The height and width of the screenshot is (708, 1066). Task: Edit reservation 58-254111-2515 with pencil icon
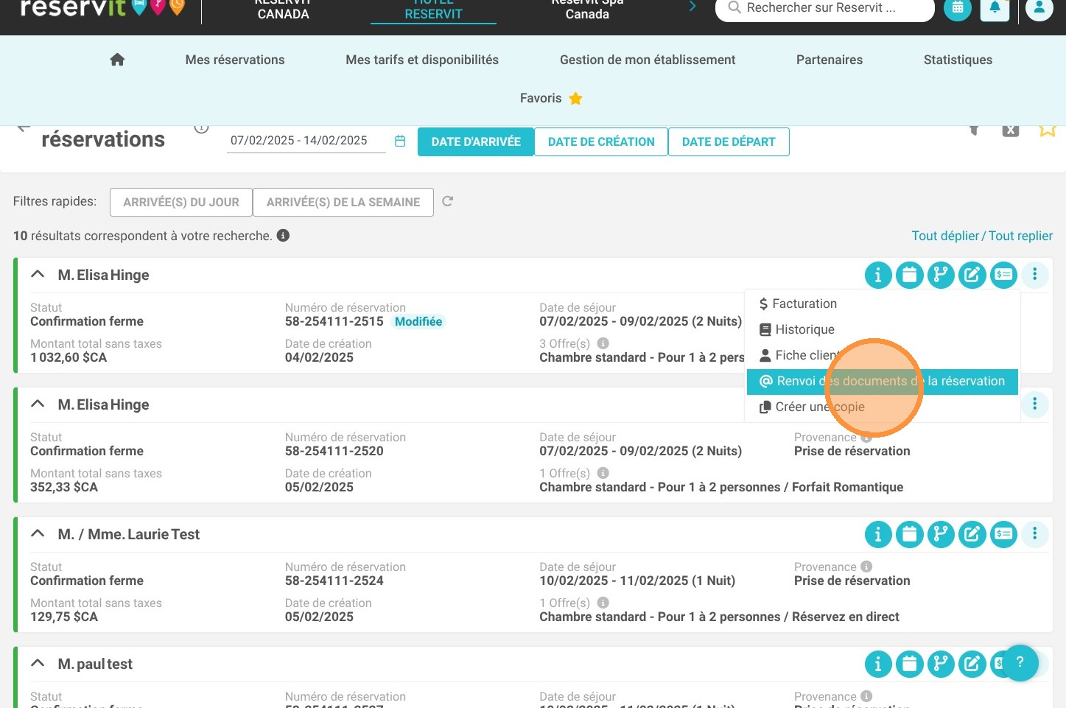point(972,275)
